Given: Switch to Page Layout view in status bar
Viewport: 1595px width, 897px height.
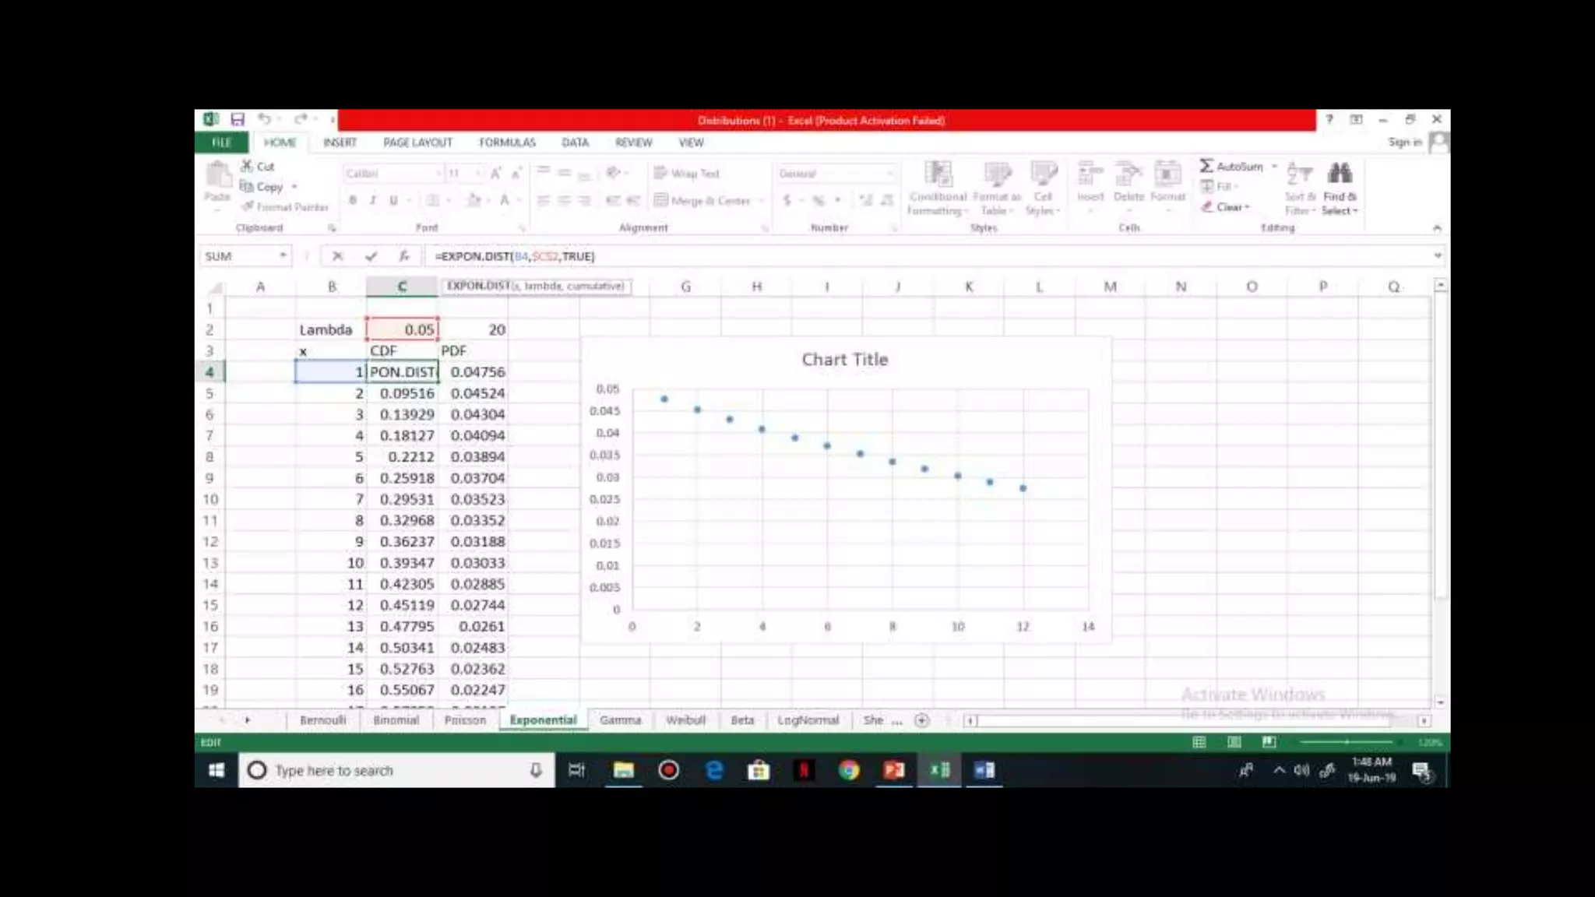Looking at the screenshot, I should 1234,742.
